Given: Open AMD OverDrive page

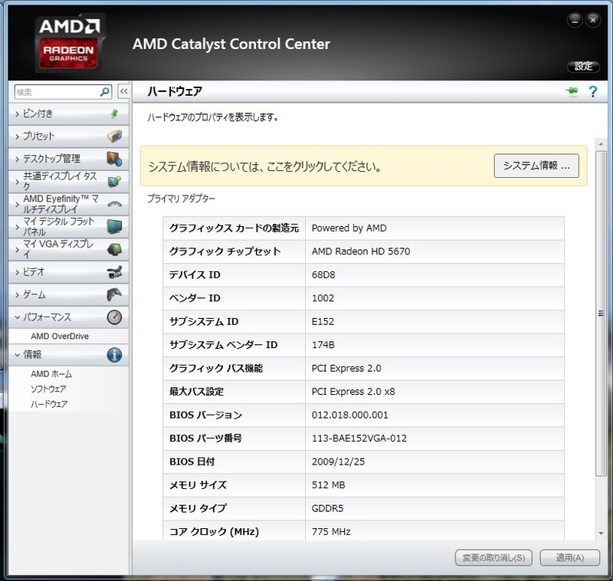Looking at the screenshot, I should pos(60,336).
